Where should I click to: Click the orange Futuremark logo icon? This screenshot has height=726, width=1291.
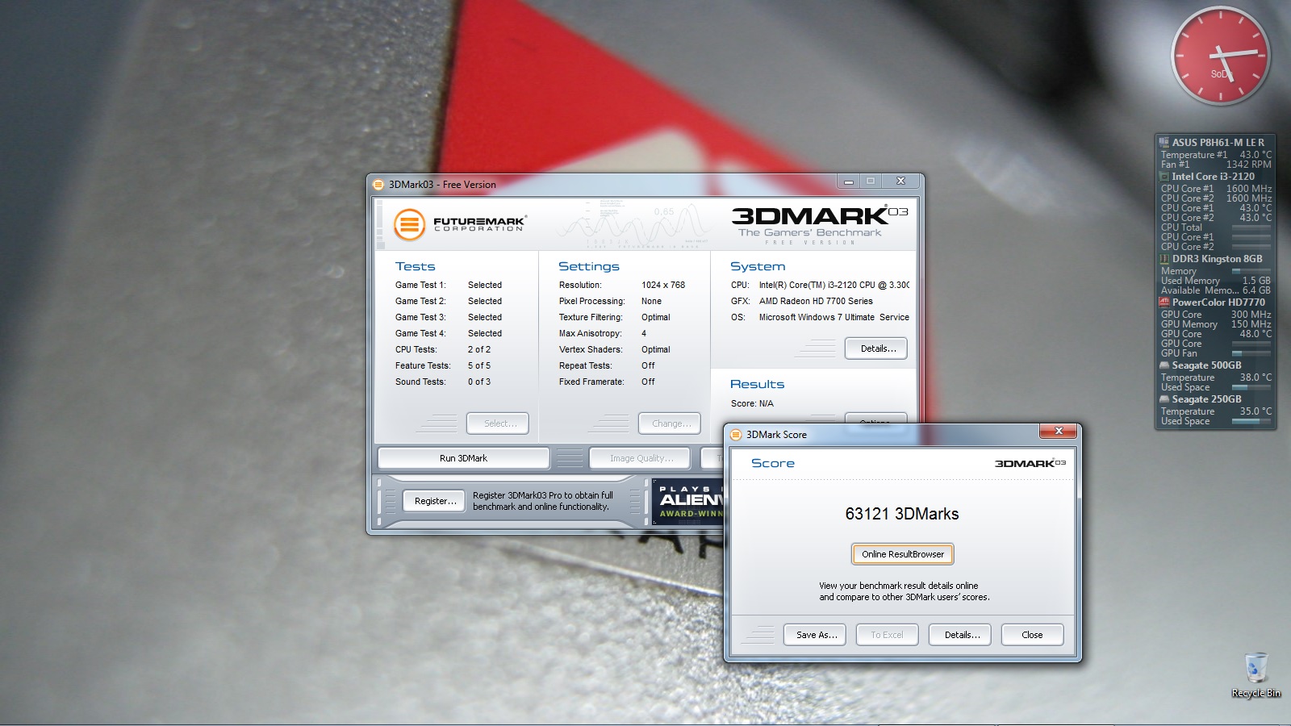pos(409,224)
